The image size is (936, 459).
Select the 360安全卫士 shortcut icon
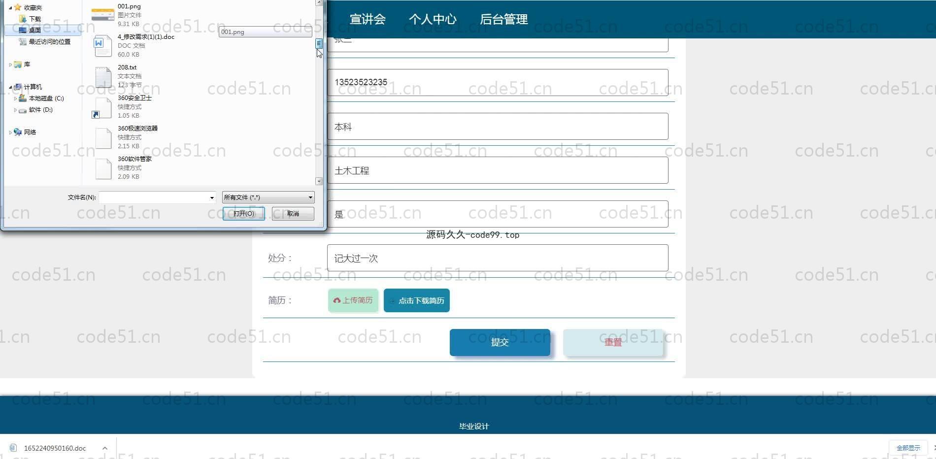pos(102,107)
